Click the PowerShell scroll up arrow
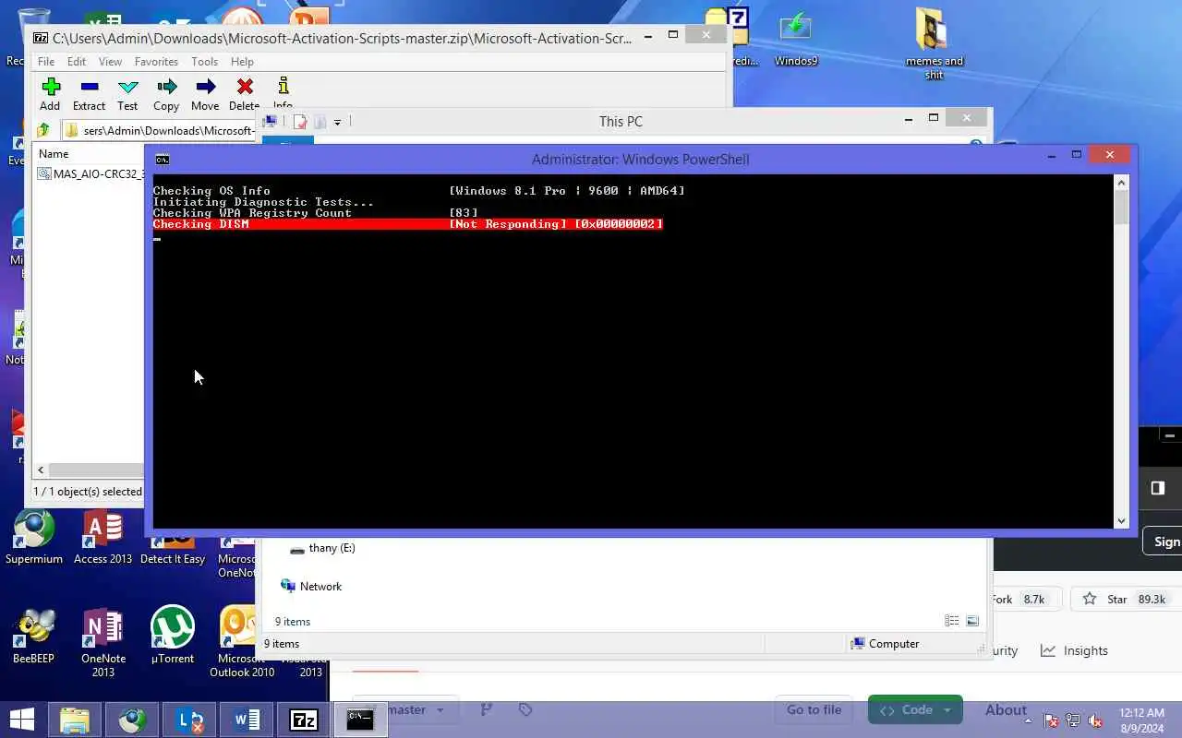 click(x=1122, y=182)
